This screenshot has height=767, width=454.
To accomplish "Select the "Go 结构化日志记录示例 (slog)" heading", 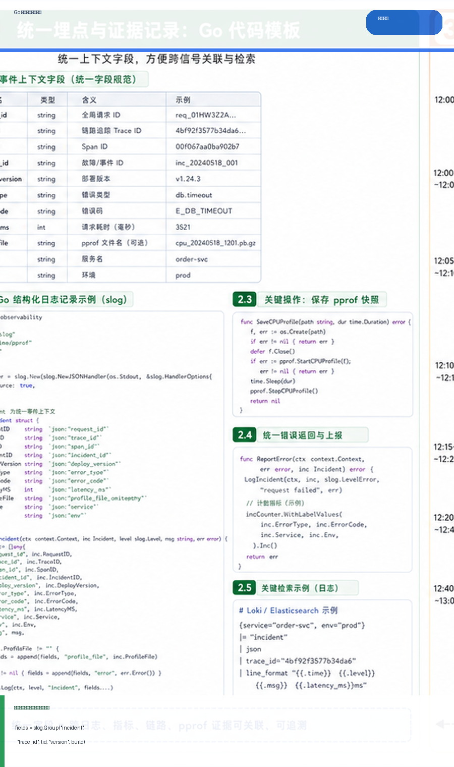I will 63,299.
